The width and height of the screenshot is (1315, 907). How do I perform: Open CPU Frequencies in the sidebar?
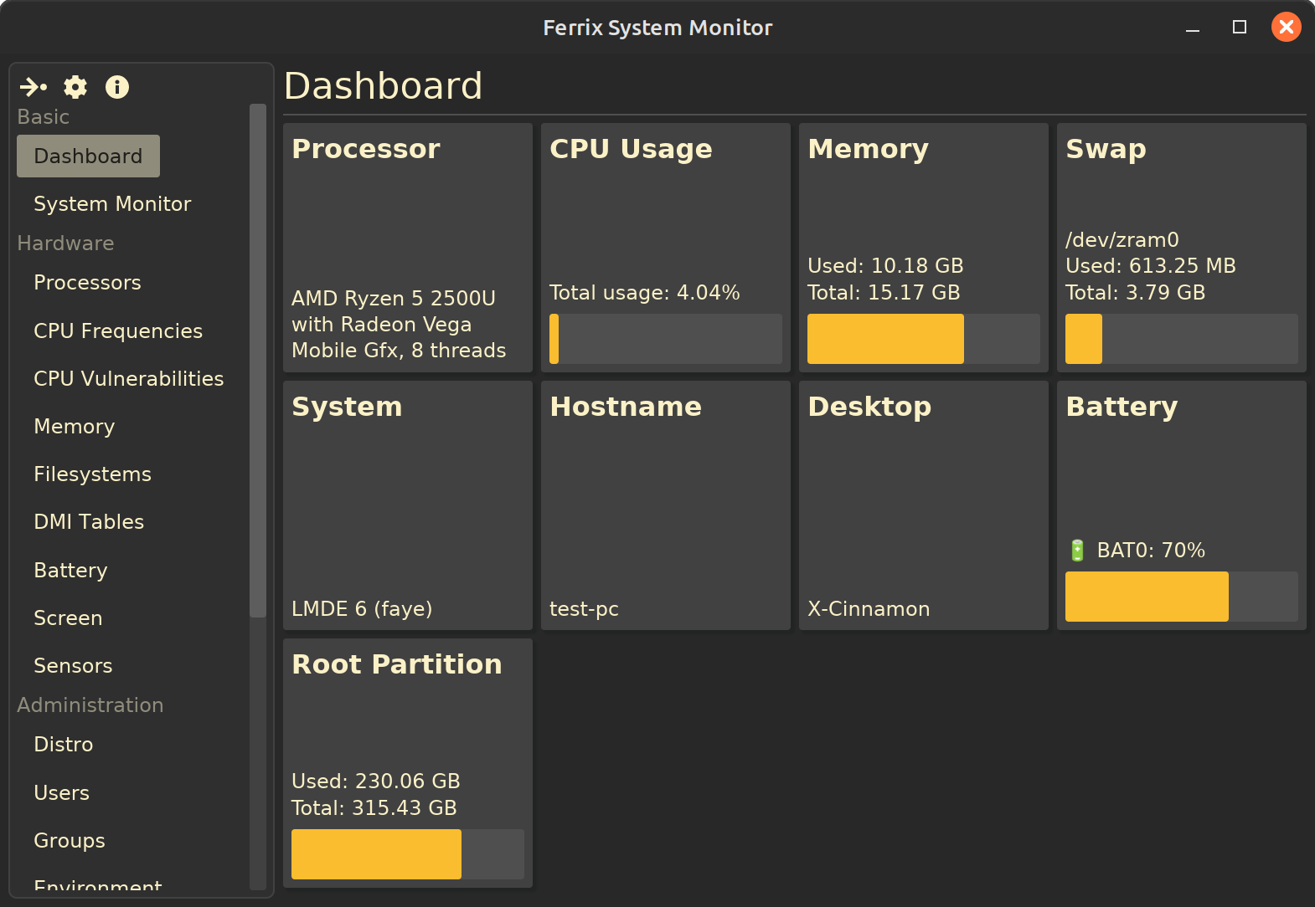tap(118, 331)
